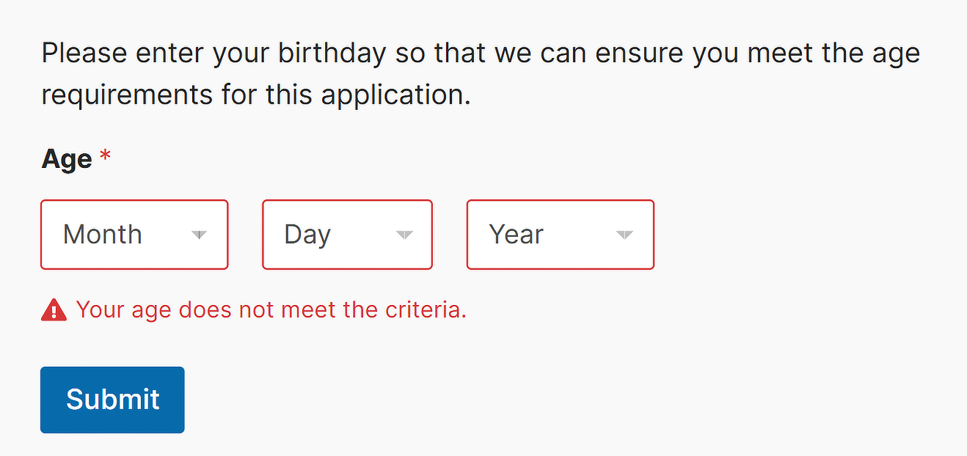Image resolution: width=967 pixels, height=456 pixels.
Task: Click the Age field label
Action: (66, 158)
